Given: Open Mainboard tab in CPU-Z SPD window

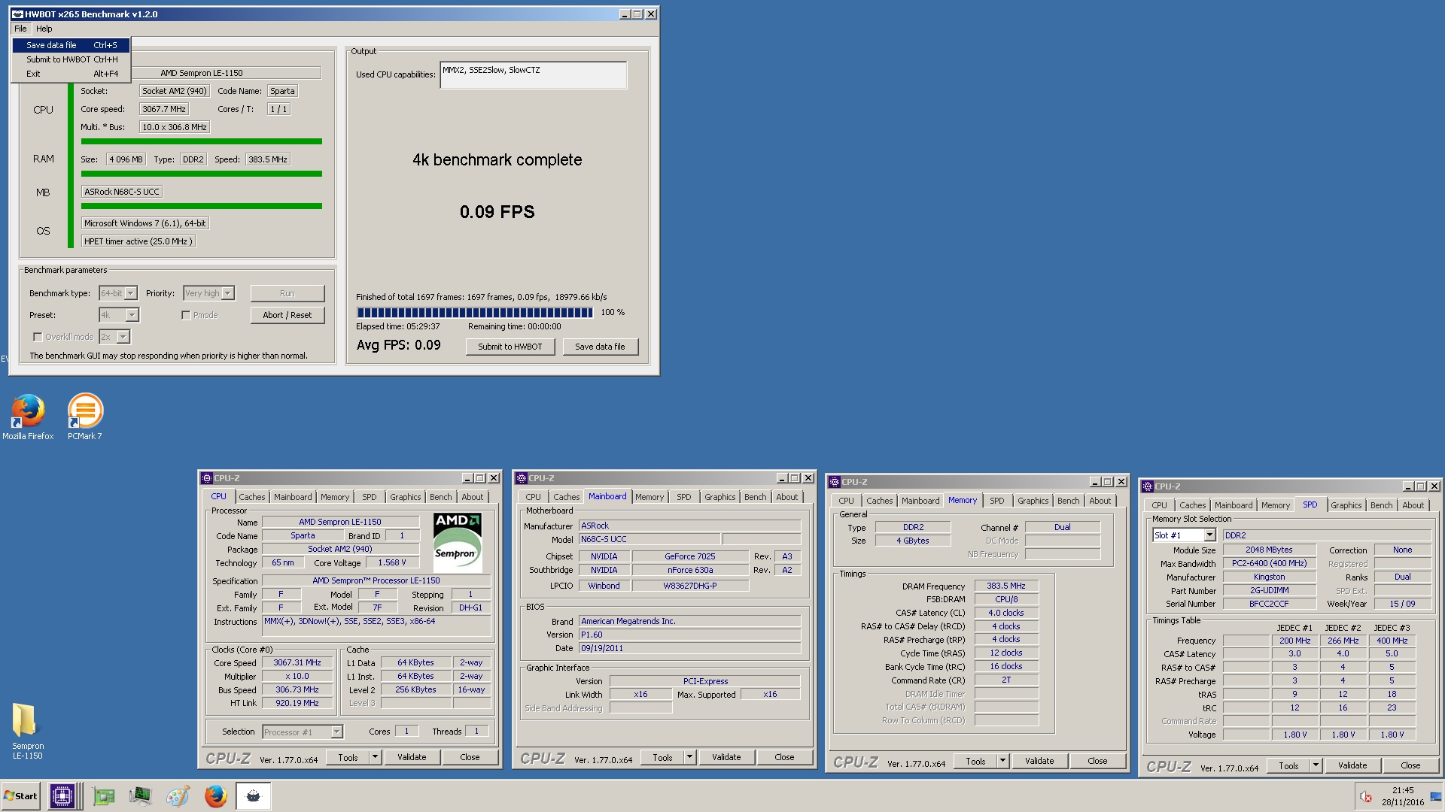Looking at the screenshot, I should pyautogui.click(x=1234, y=505).
